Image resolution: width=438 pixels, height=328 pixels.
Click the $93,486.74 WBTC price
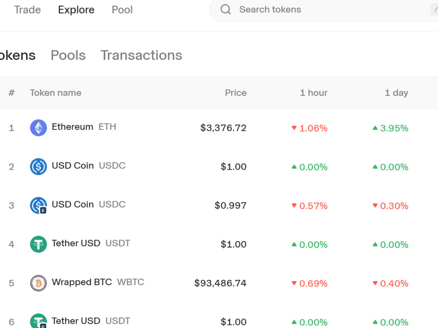tap(220, 283)
